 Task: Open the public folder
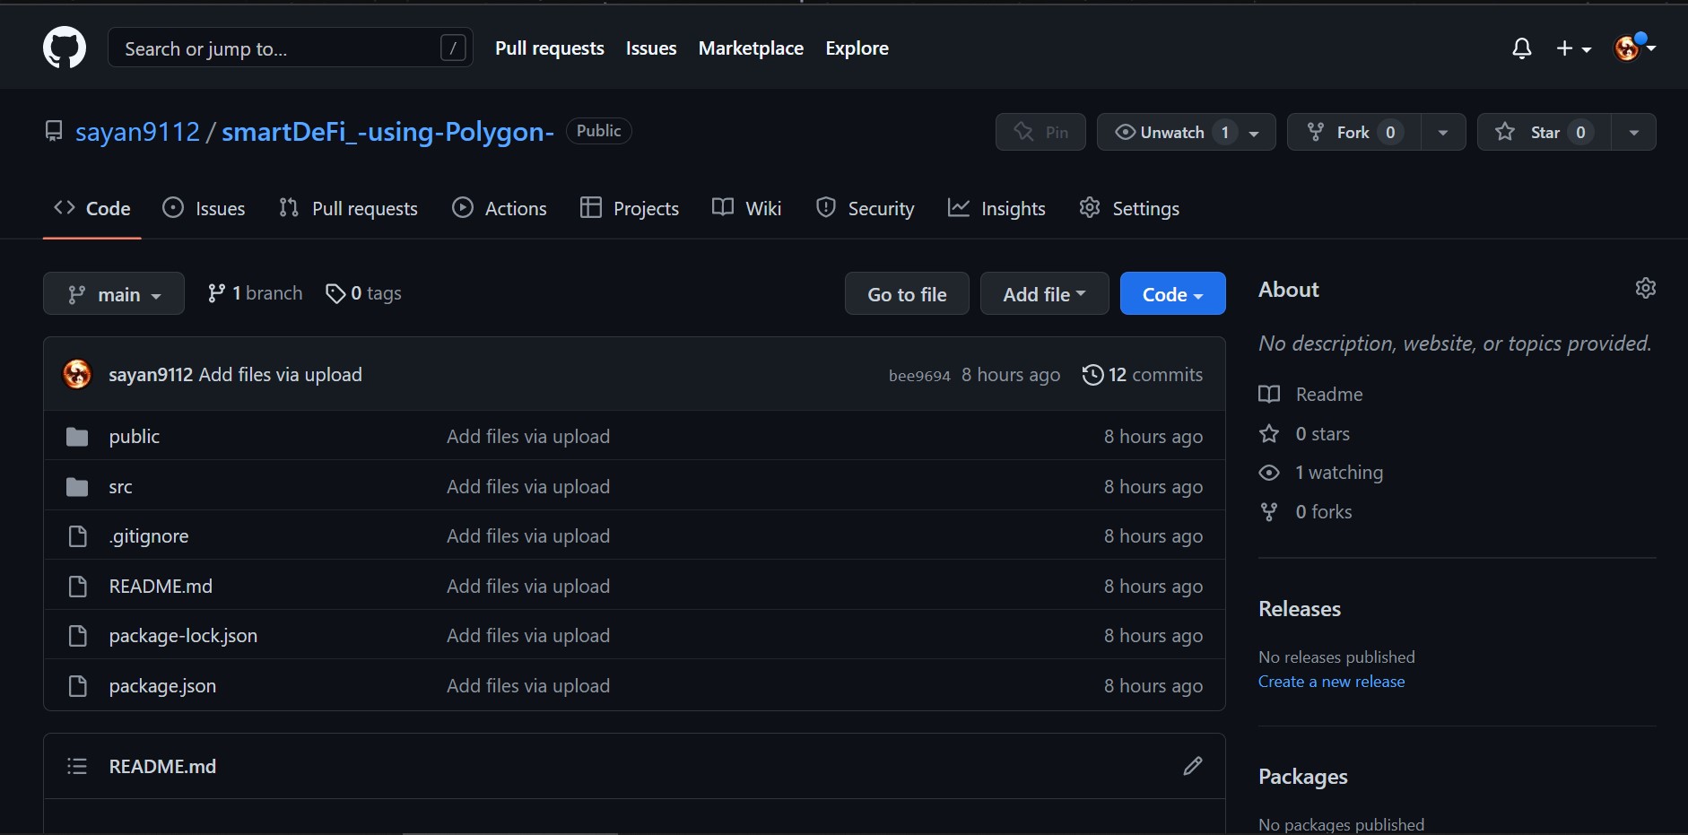click(x=135, y=437)
